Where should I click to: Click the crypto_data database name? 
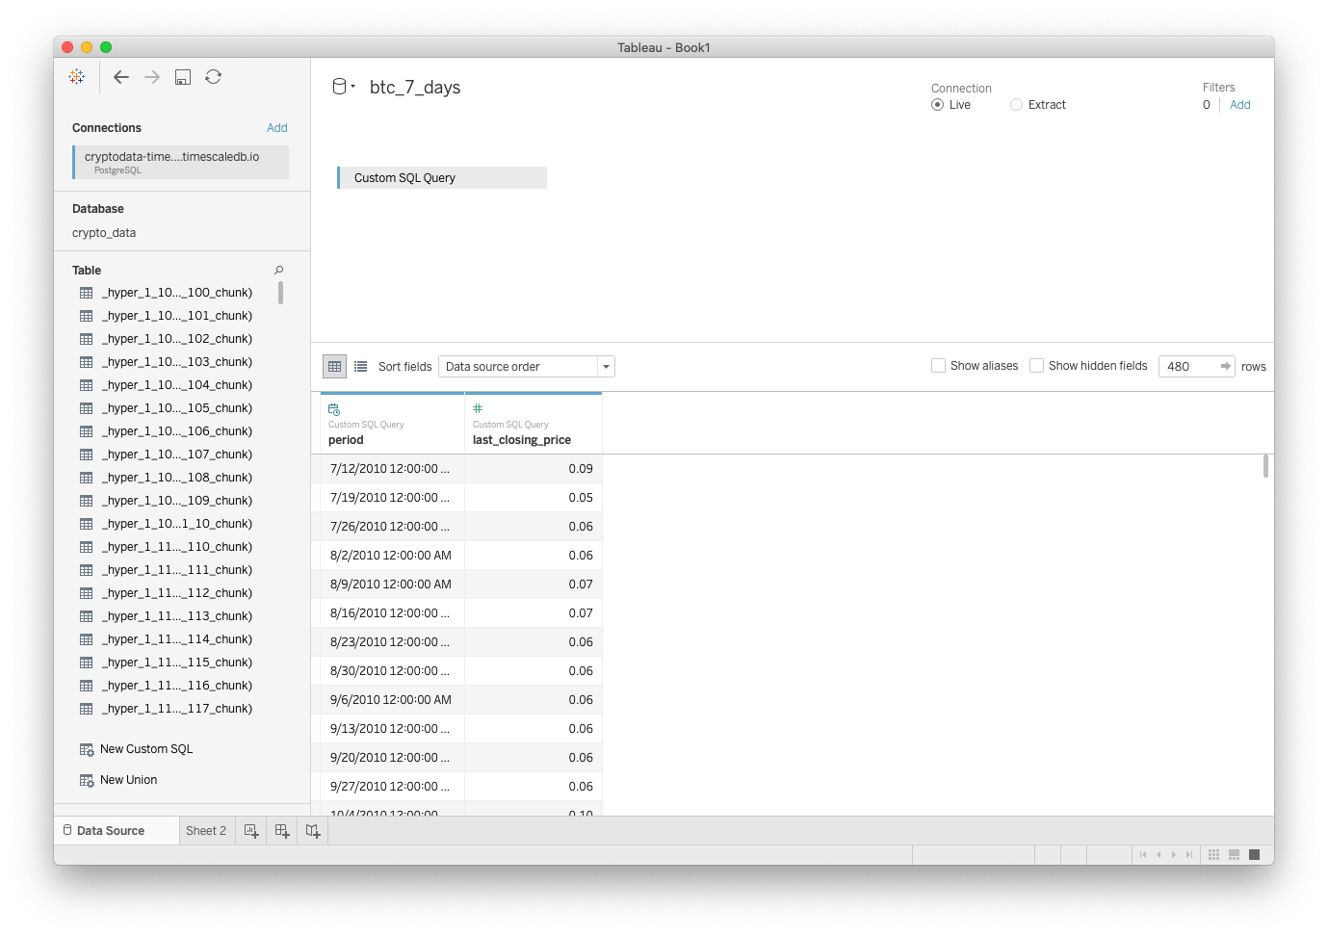(104, 233)
